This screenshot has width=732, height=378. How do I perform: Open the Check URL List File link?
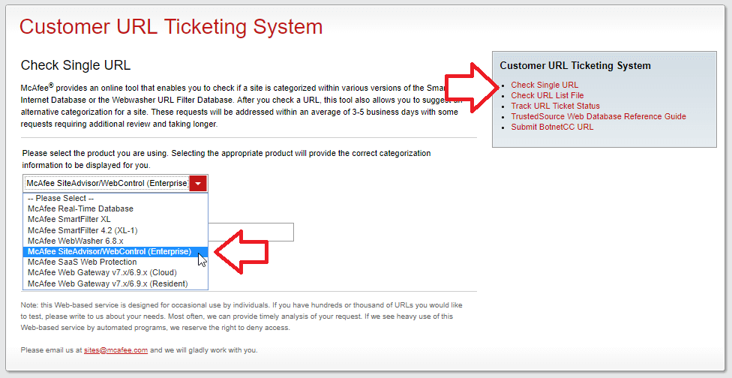(547, 95)
